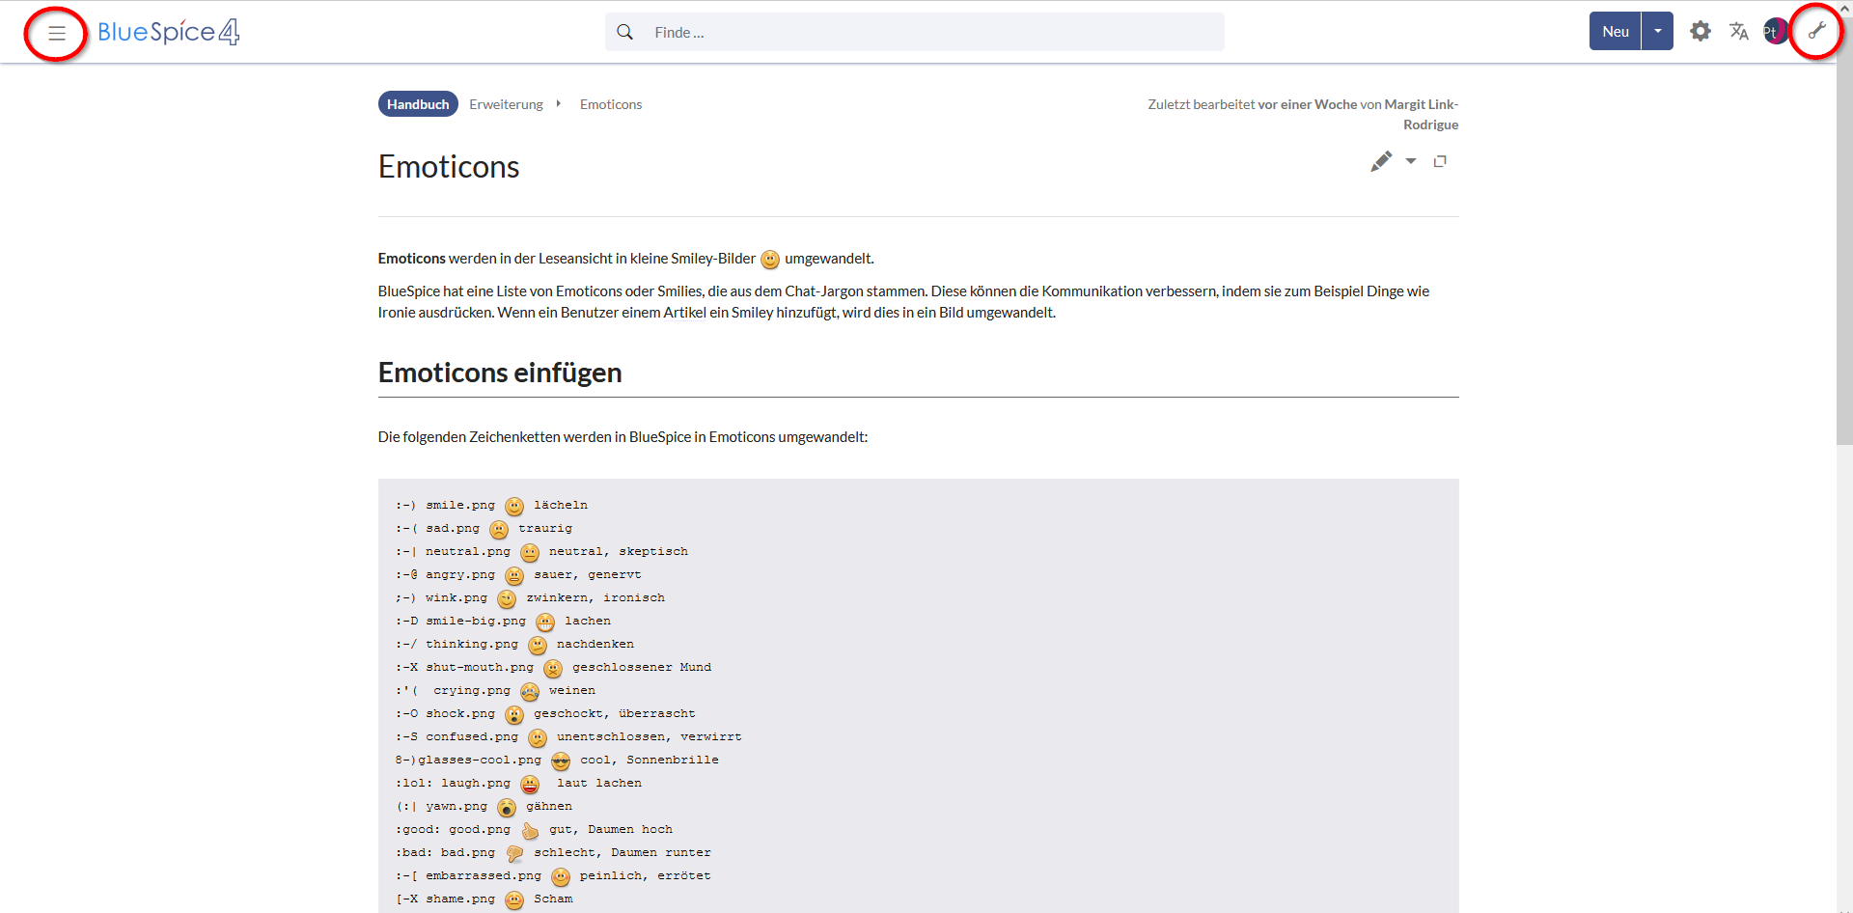
Task: Click the search magnifier icon
Action: [625, 32]
